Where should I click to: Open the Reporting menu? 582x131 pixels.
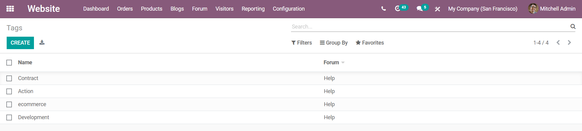253,9
